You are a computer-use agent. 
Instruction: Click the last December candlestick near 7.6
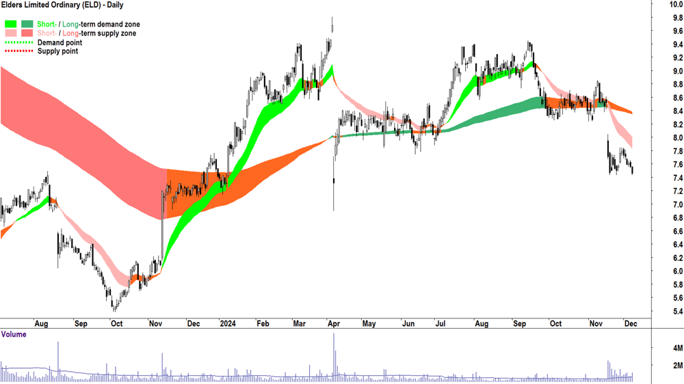point(633,169)
